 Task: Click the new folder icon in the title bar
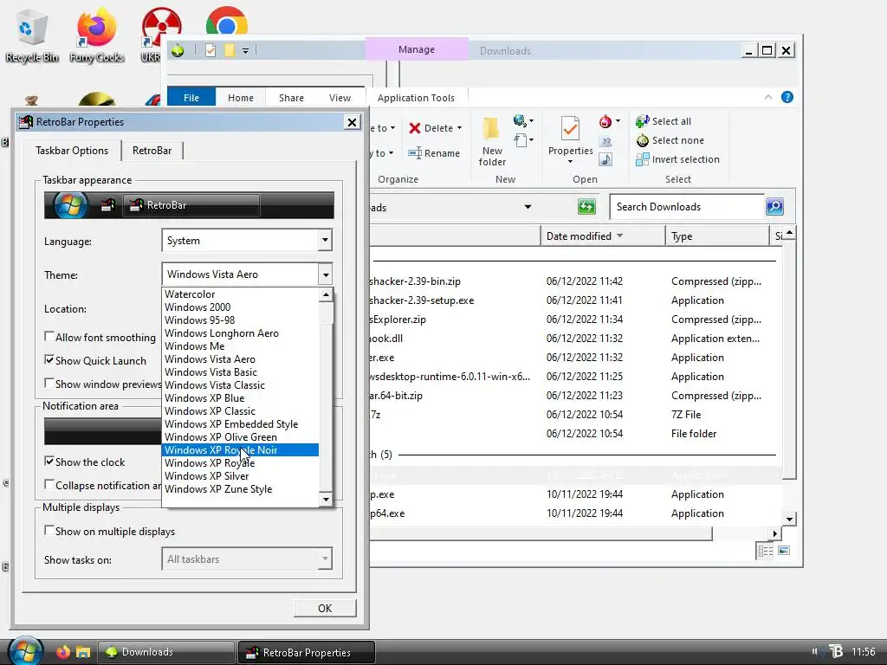click(x=229, y=50)
